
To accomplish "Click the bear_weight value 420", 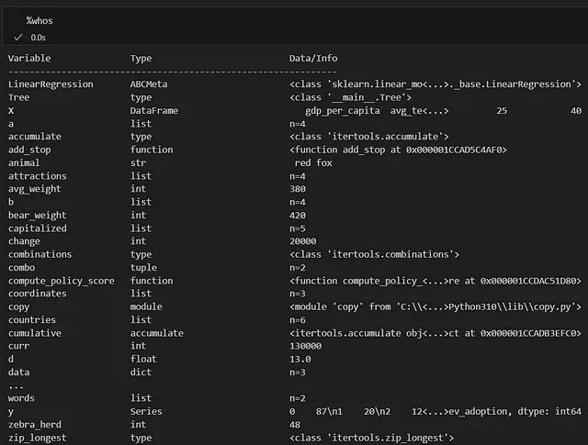I will click(298, 216).
